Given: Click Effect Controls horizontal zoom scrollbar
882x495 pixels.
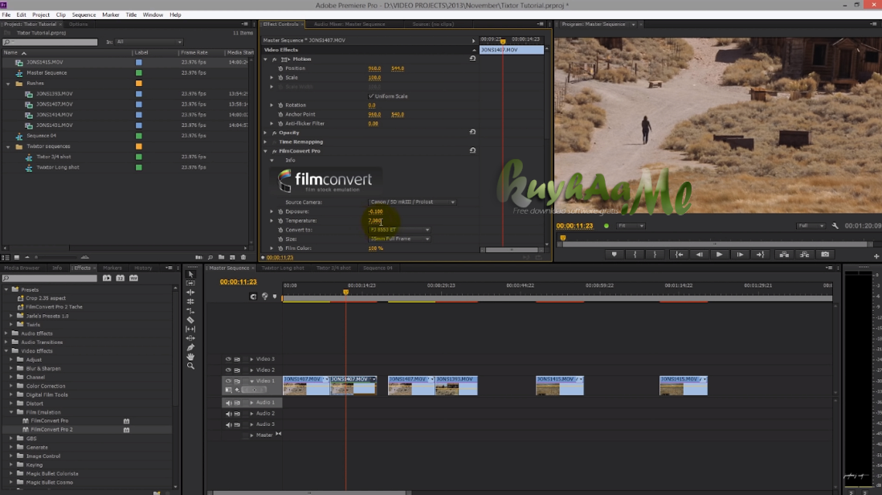Looking at the screenshot, I should [512, 250].
